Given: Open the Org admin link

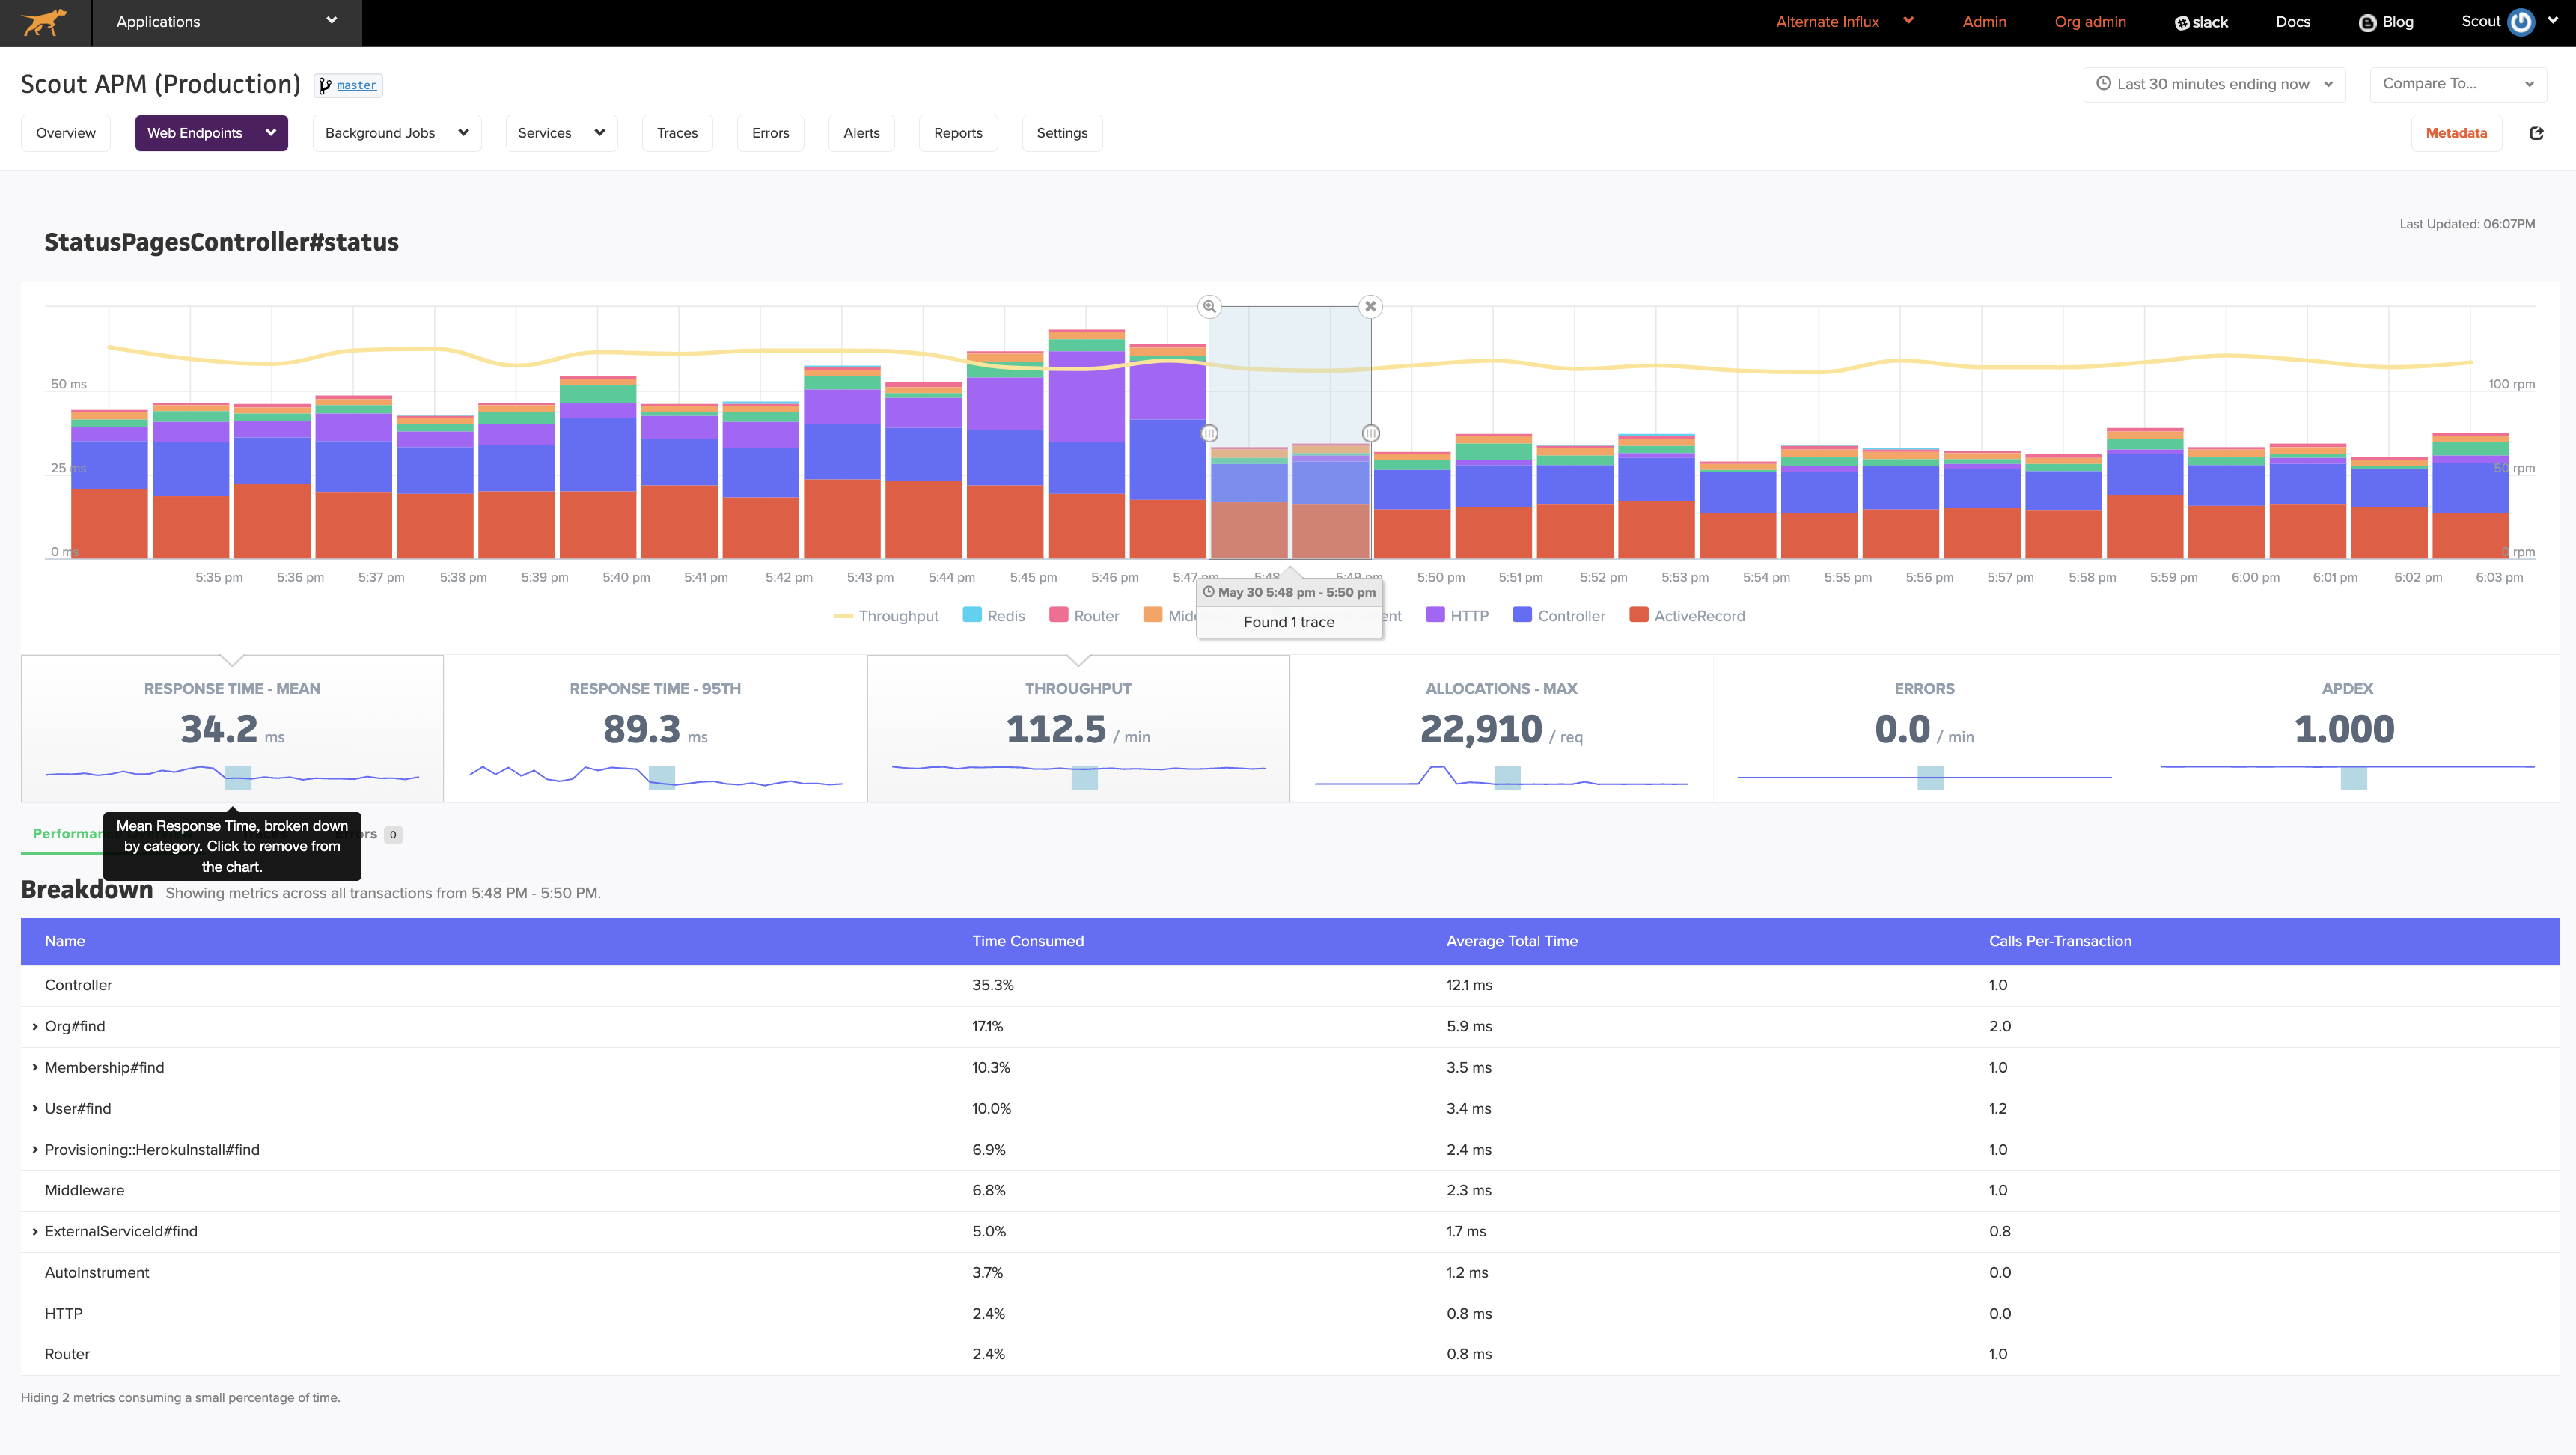Looking at the screenshot, I should coord(2090,22).
